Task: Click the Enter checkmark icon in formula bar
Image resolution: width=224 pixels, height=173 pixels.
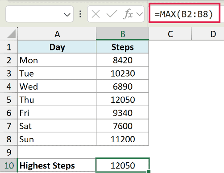Action: (x=112, y=14)
